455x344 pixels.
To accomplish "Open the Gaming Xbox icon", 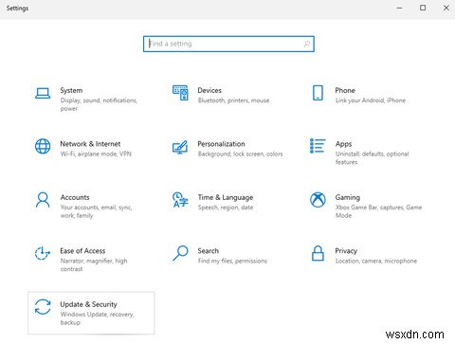I will tap(318, 200).
